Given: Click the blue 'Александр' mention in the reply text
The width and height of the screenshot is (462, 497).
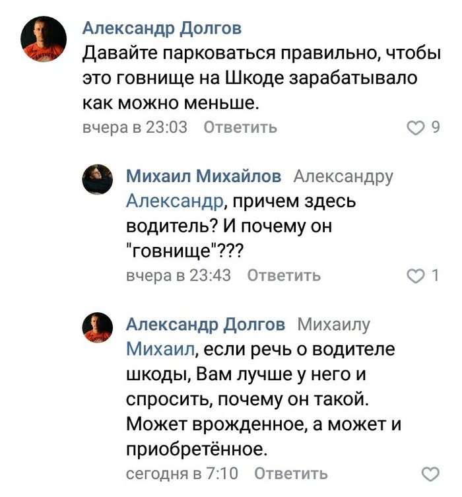Looking at the screenshot, I should click(x=174, y=201).
